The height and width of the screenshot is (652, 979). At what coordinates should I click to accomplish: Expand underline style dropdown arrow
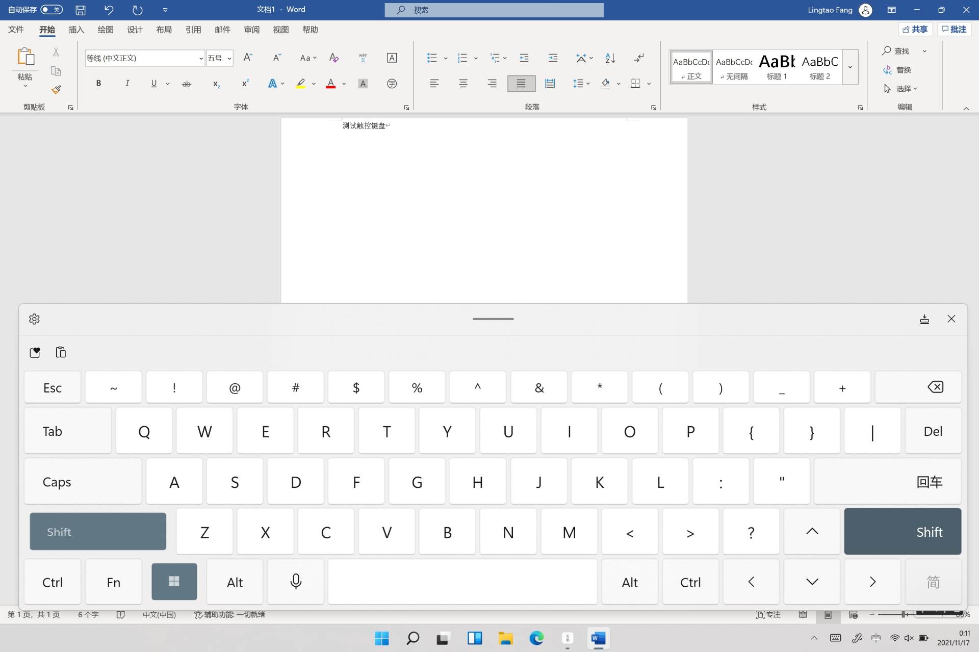pyautogui.click(x=167, y=84)
